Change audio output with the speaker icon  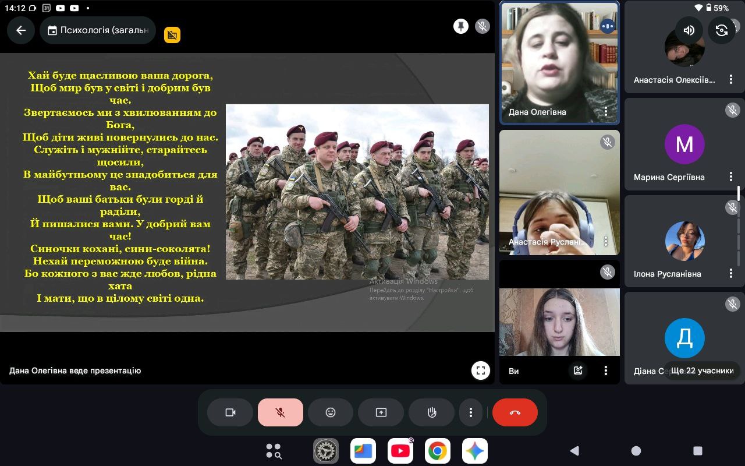tap(689, 30)
